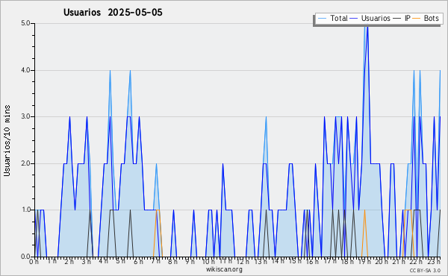Click the y-axis label 'Usuarios/10 mins'
Viewport: 448px width, 276px height.
(7, 140)
